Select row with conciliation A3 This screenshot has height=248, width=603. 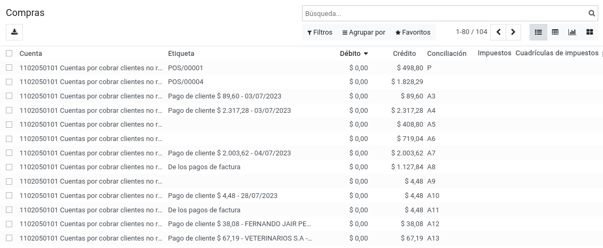9,96
